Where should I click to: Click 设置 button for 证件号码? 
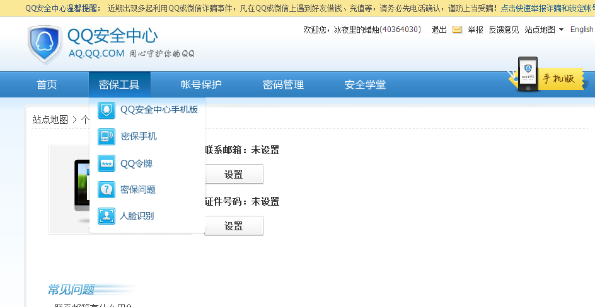click(234, 226)
